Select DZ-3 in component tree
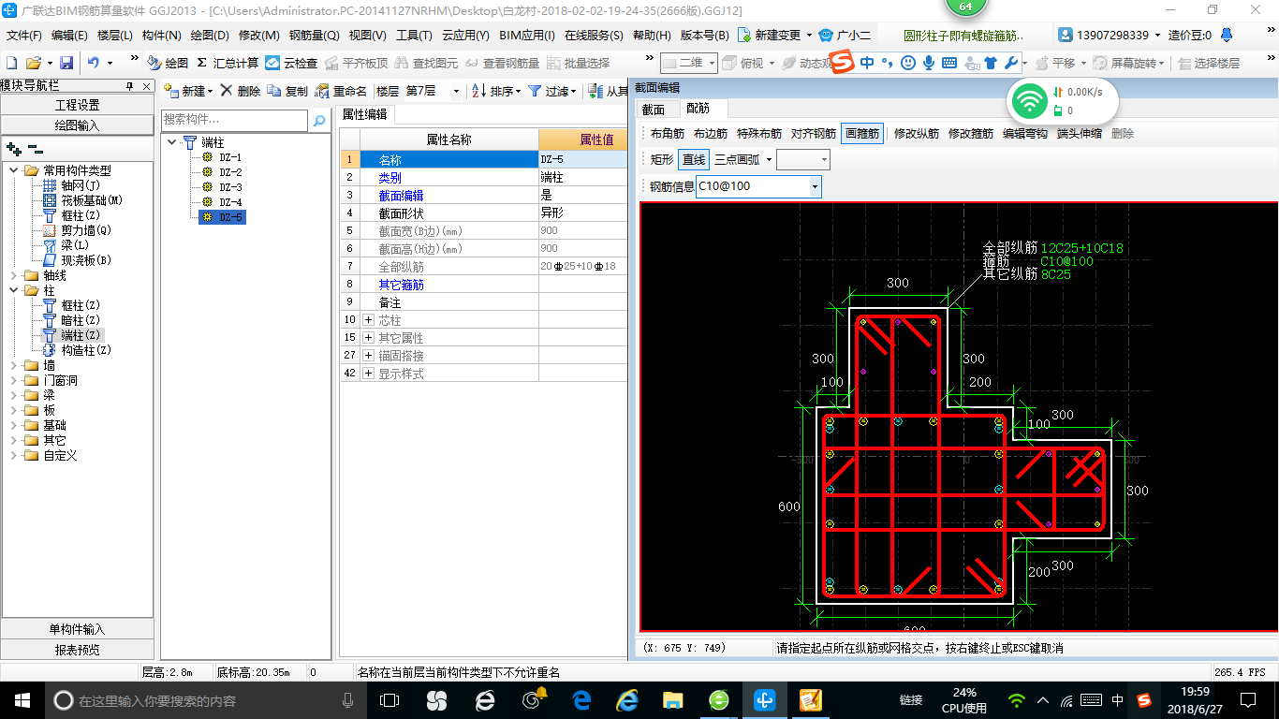 click(230, 187)
